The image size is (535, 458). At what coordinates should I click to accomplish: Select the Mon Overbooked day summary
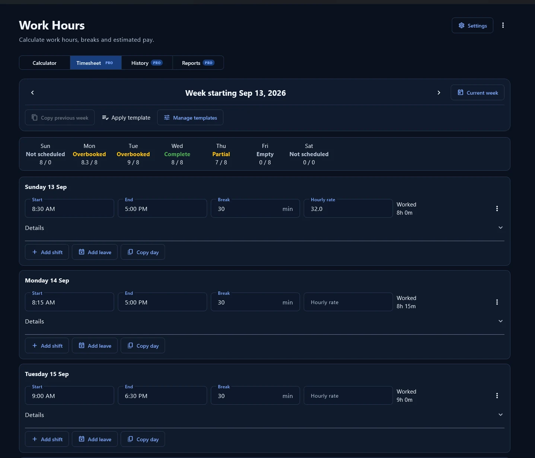click(x=89, y=154)
